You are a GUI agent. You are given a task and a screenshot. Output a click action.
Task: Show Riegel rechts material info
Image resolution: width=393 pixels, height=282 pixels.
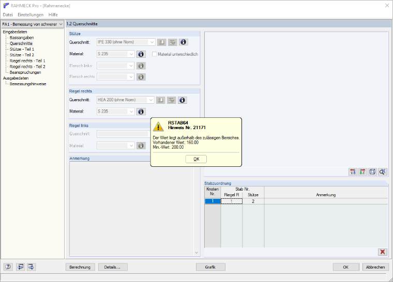(141, 112)
